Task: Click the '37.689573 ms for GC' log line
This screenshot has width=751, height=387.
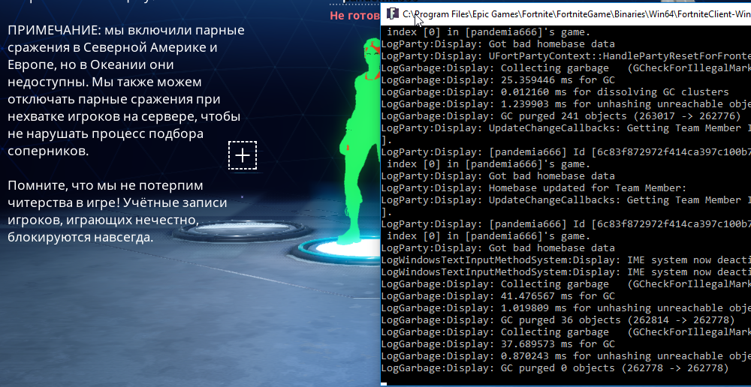Action: 498,344
